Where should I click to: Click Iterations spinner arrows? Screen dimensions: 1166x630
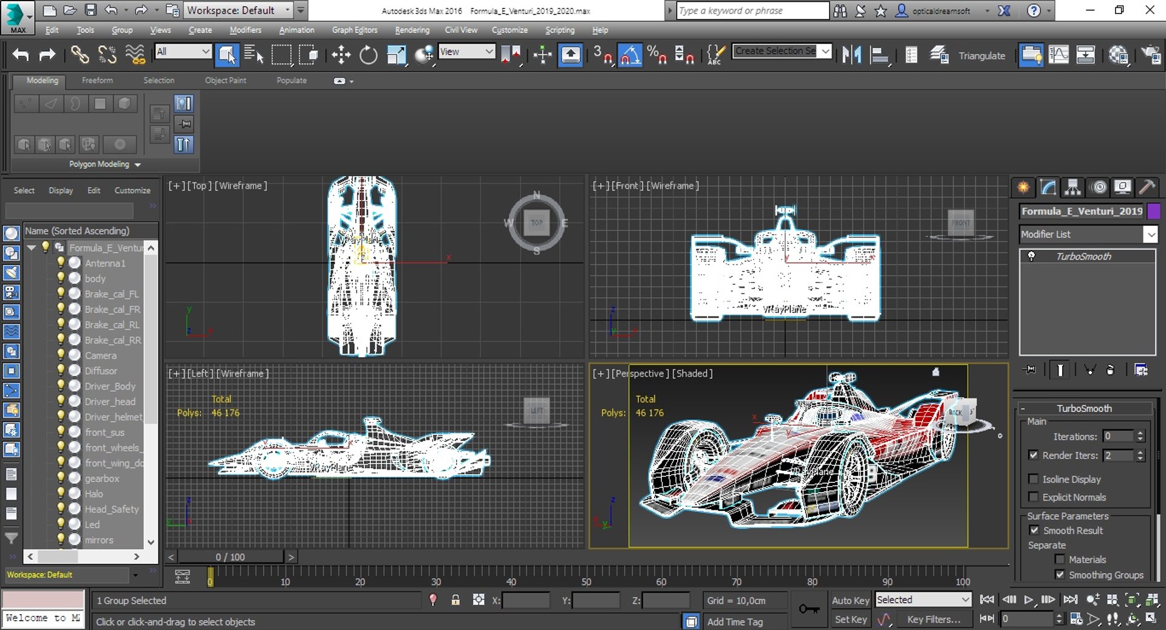click(1140, 436)
